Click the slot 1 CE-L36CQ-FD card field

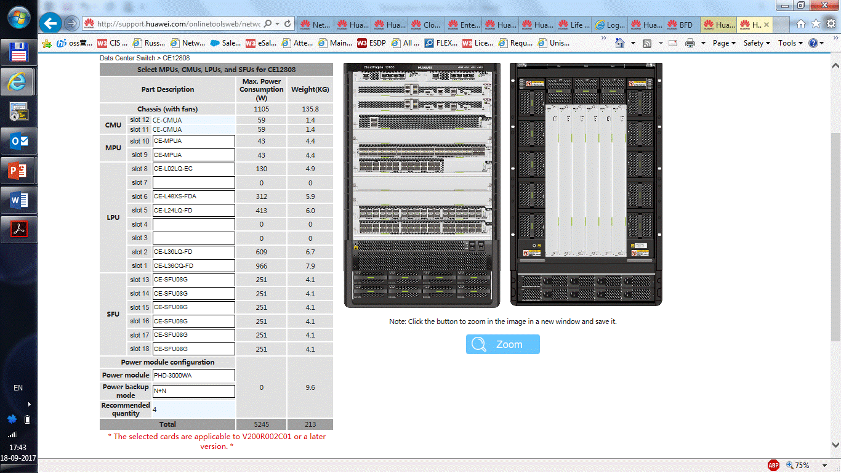(194, 266)
